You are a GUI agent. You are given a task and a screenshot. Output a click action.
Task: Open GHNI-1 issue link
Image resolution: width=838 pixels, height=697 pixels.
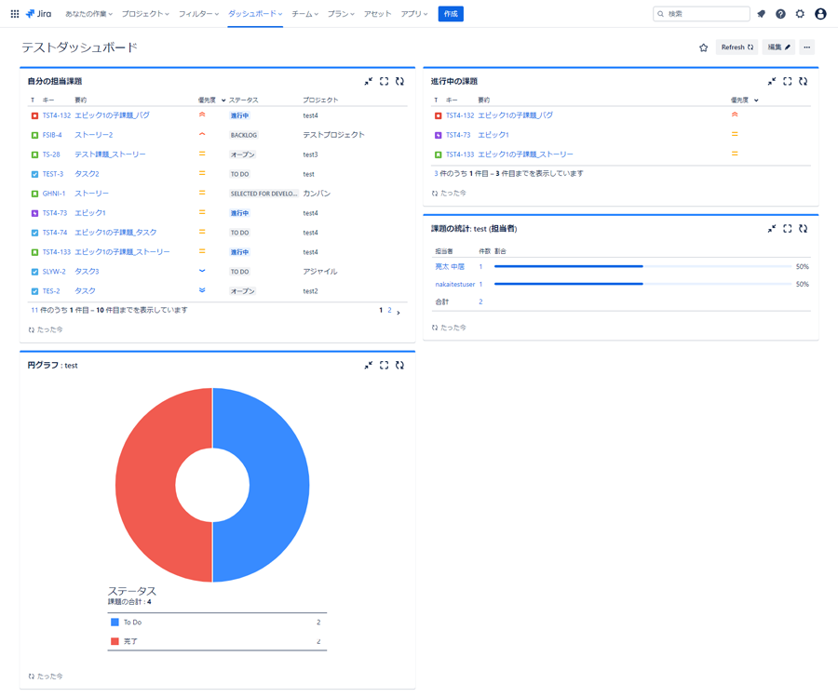coord(54,194)
